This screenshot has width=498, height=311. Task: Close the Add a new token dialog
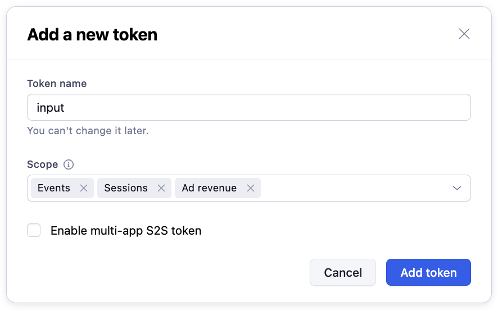point(464,34)
